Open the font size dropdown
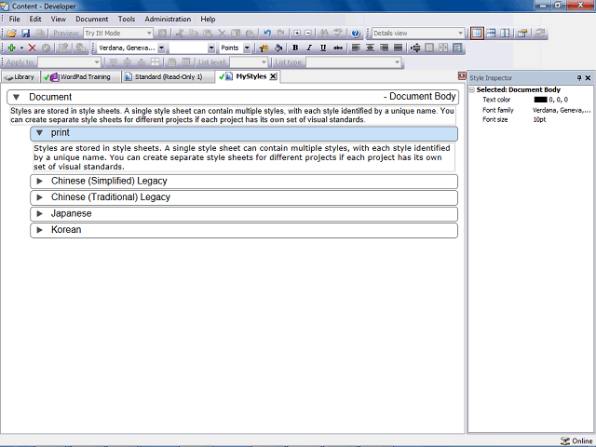This screenshot has width=596, height=447. coord(211,47)
